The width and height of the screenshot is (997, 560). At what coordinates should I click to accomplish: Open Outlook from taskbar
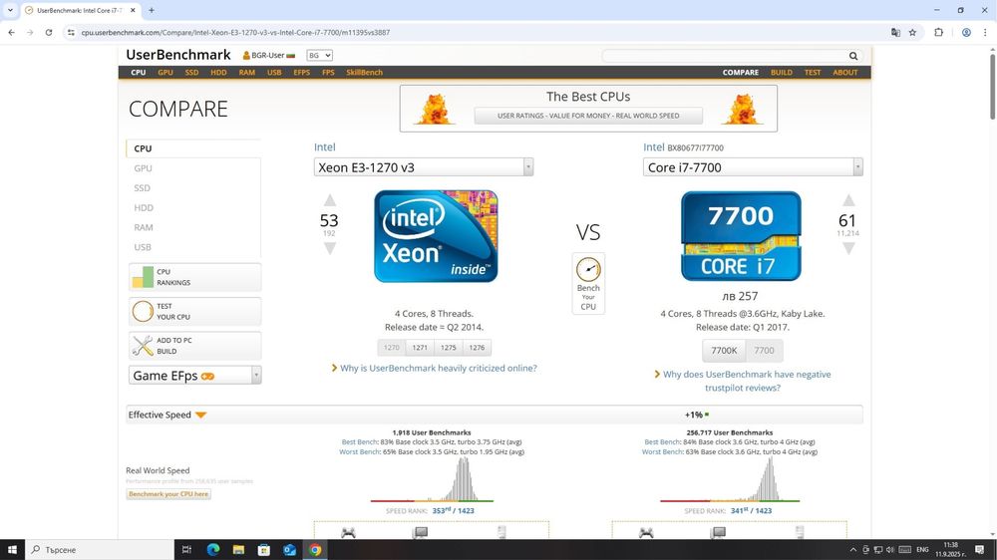[289, 550]
